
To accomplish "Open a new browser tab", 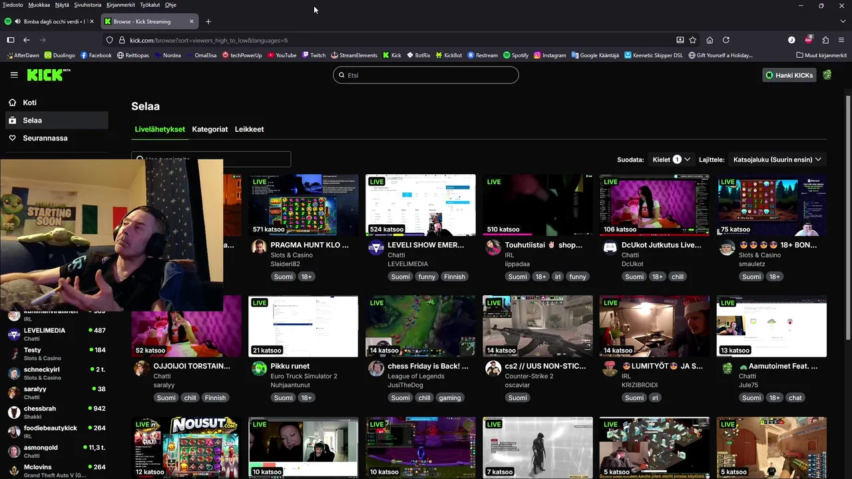I will click(208, 21).
